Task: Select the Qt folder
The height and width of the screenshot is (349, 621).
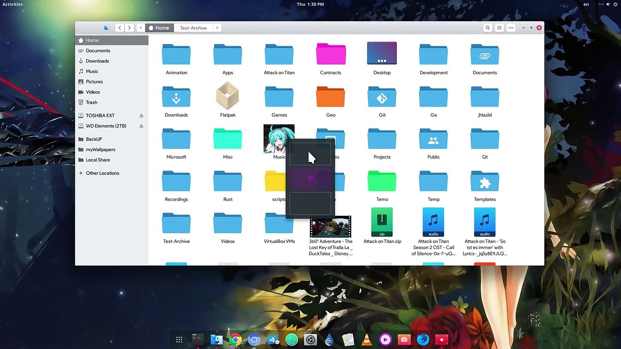Action: coord(485,139)
